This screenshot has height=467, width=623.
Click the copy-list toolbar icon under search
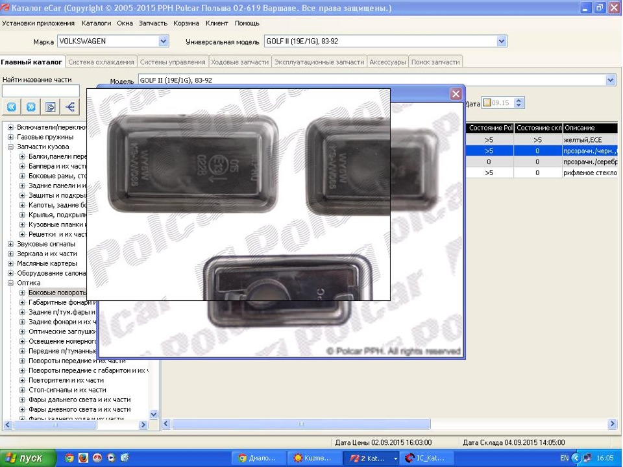tap(51, 106)
